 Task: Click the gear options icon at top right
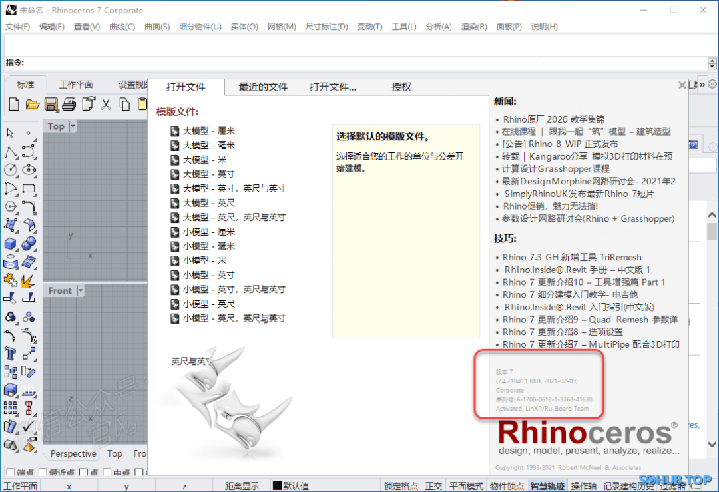pyautogui.click(x=712, y=84)
